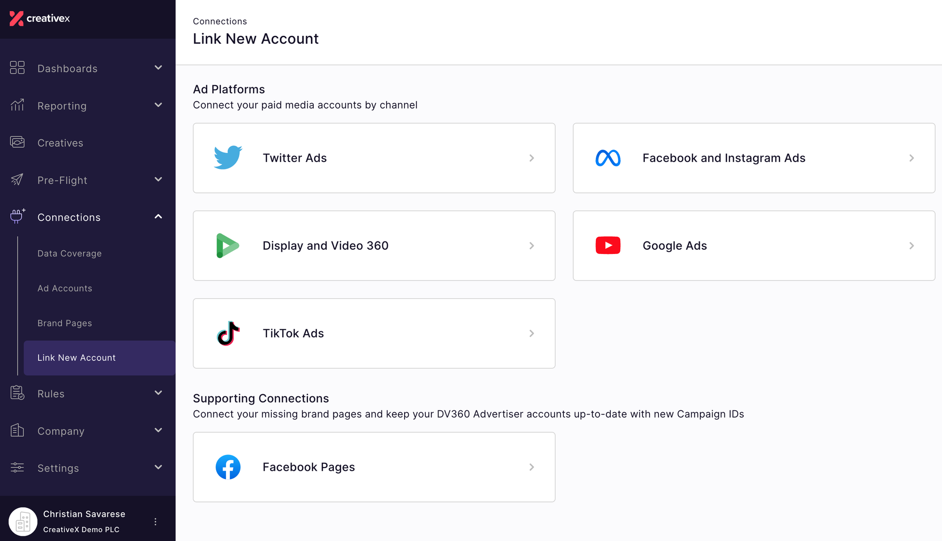
Task: Click the Pre-Flight paper plane icon
Action: (x=17, y=179)
